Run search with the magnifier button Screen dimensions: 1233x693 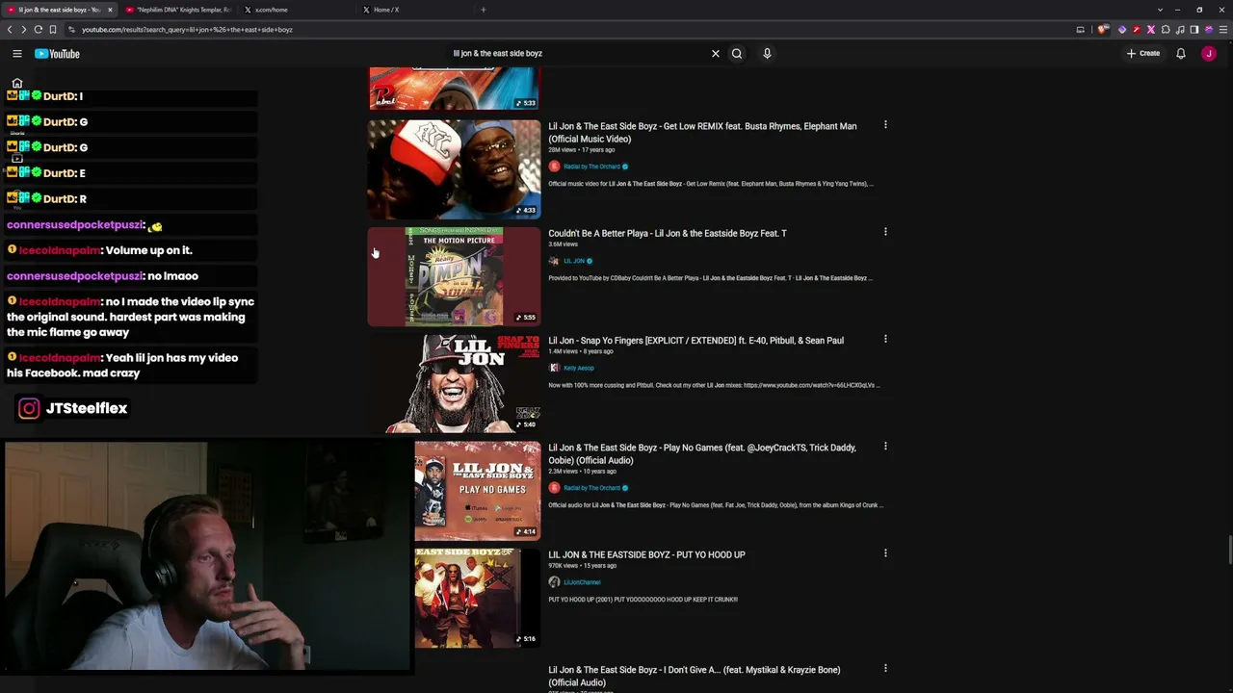(x=737, y=54)
